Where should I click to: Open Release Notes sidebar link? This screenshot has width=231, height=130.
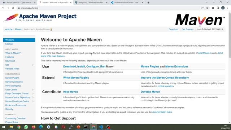(x=12, y=69)
